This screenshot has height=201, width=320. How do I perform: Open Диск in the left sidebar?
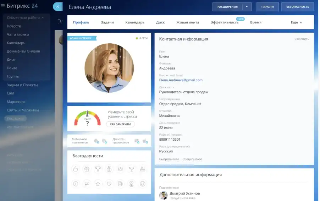(x=11, y=60)
